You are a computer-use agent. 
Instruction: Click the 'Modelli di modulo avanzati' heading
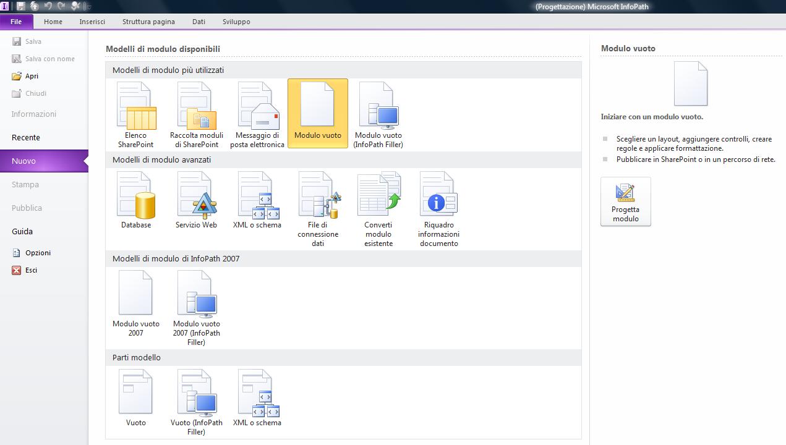tap(162, 160)
